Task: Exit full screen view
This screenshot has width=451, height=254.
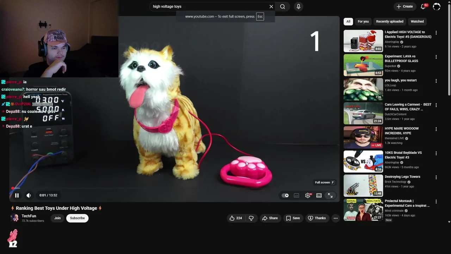Action: point(330,195)
